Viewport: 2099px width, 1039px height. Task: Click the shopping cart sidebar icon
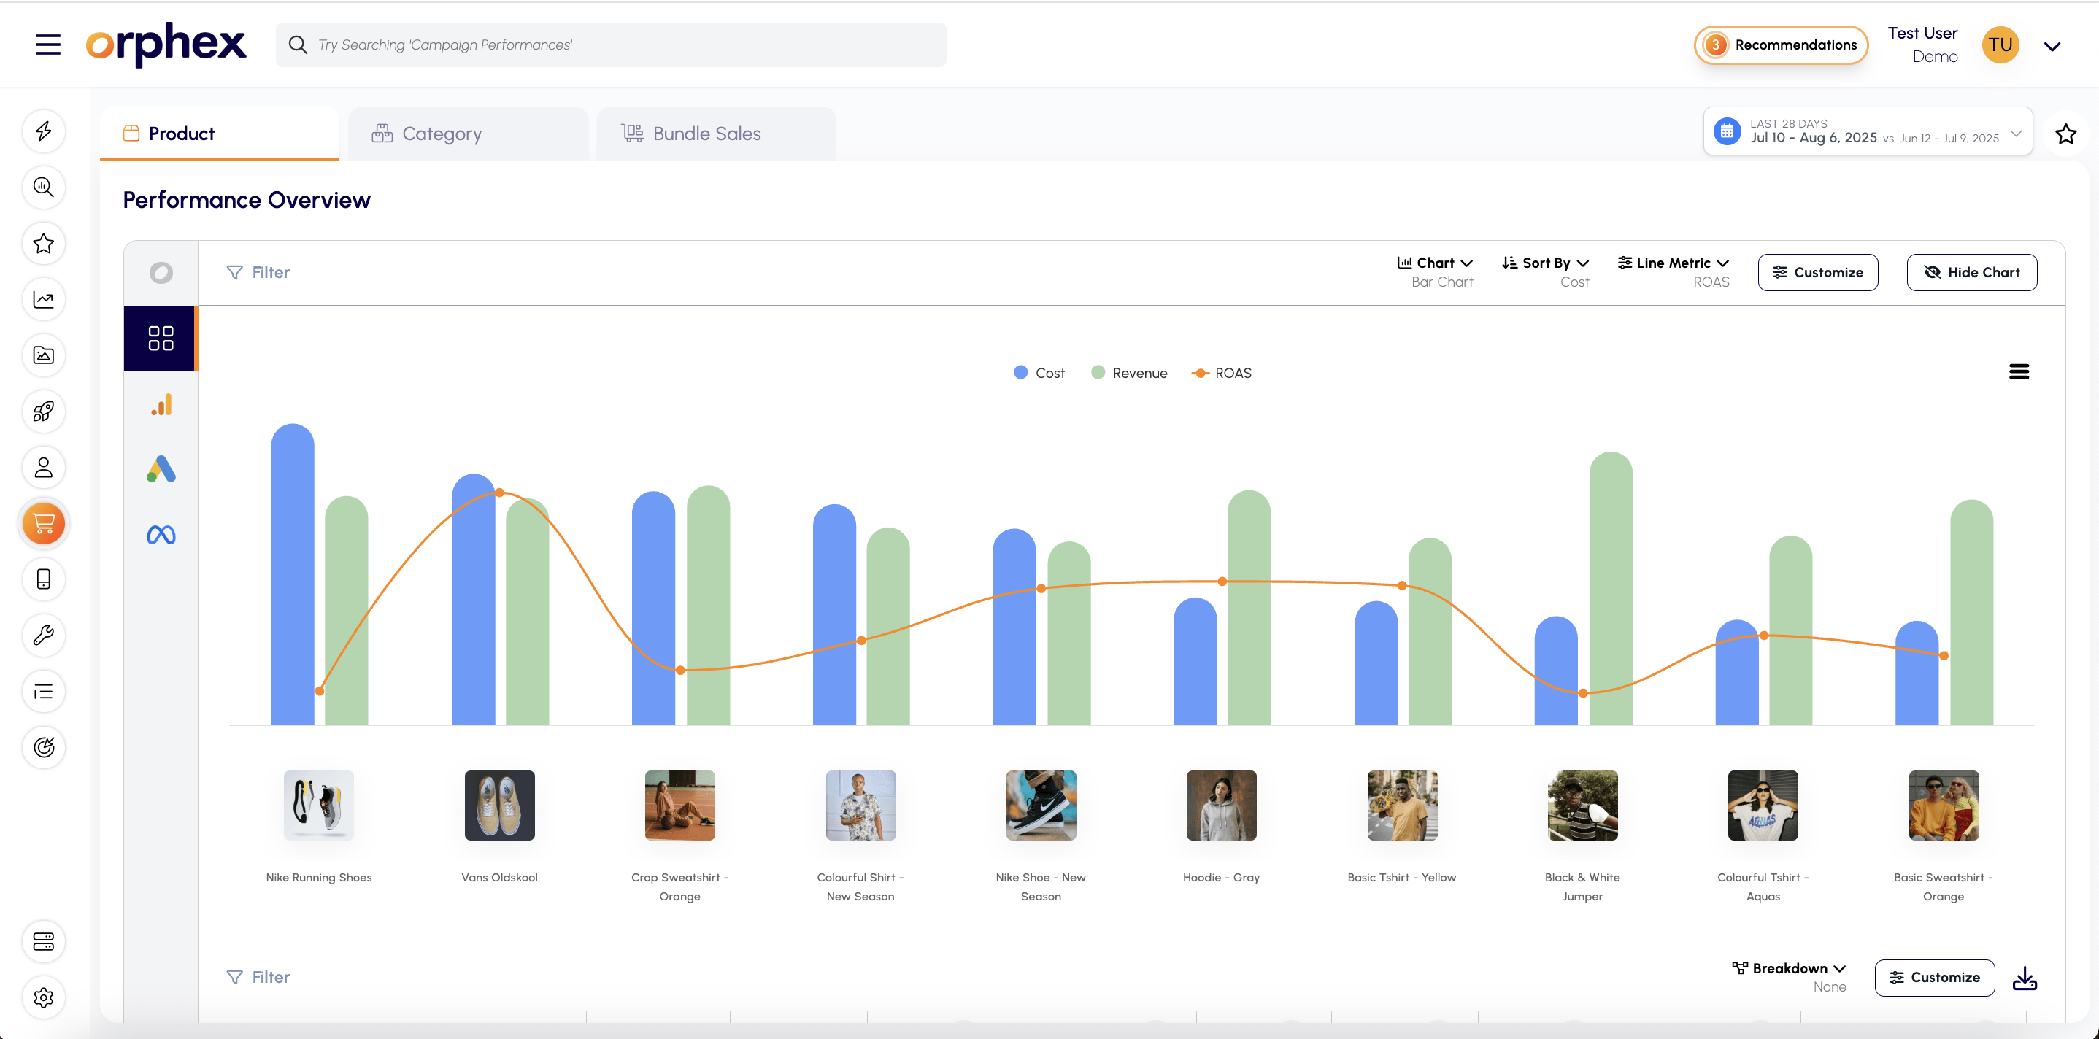pyautogui.click(x=44, y=523)
